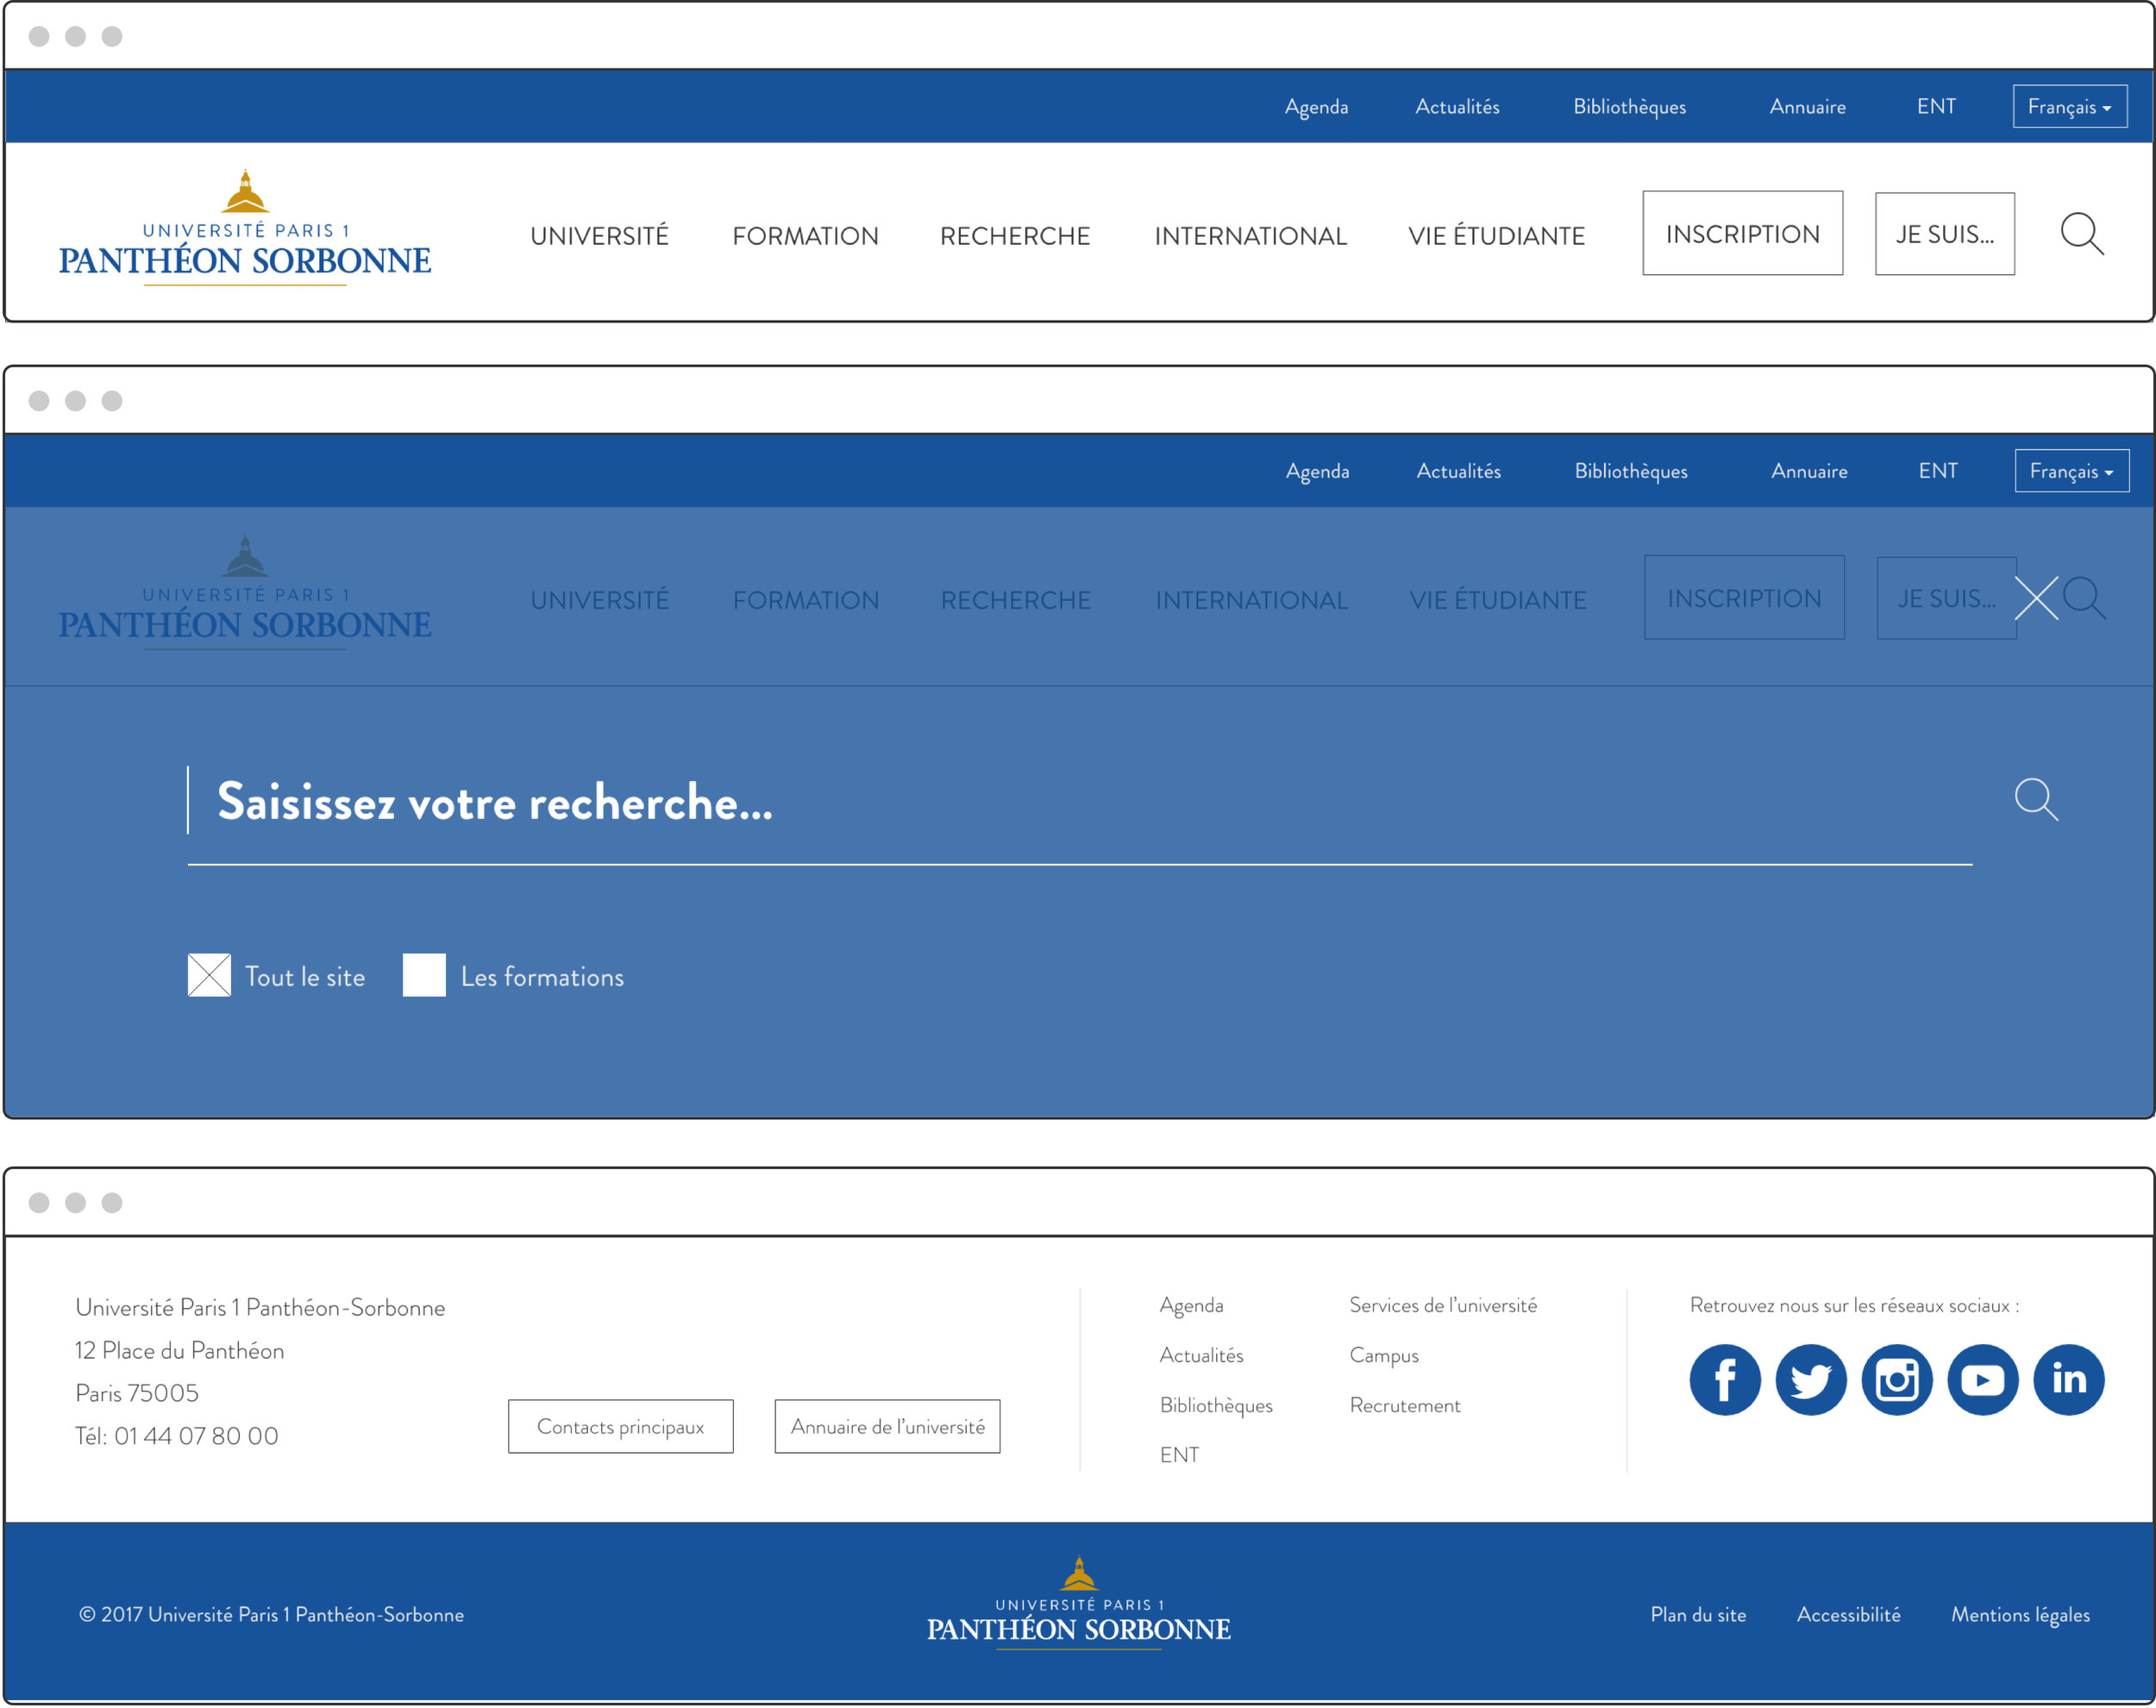This screenshot has width=2156, height=1708.
Task: Open Accessibilité in the bottom bar
Action: pos(1848,1614)
